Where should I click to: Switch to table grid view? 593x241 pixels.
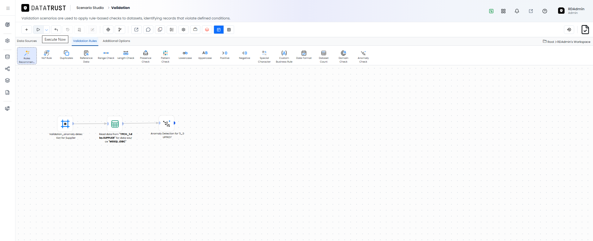point(229,30)
